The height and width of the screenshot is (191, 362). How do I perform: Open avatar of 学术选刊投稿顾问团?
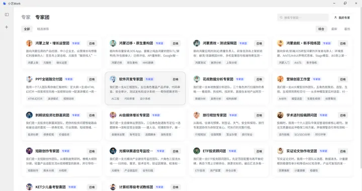pyautogui.click(x=280, y=115)
